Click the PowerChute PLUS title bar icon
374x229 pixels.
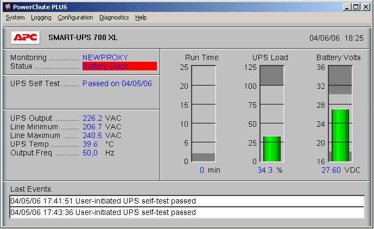click(x=8, y=7)
